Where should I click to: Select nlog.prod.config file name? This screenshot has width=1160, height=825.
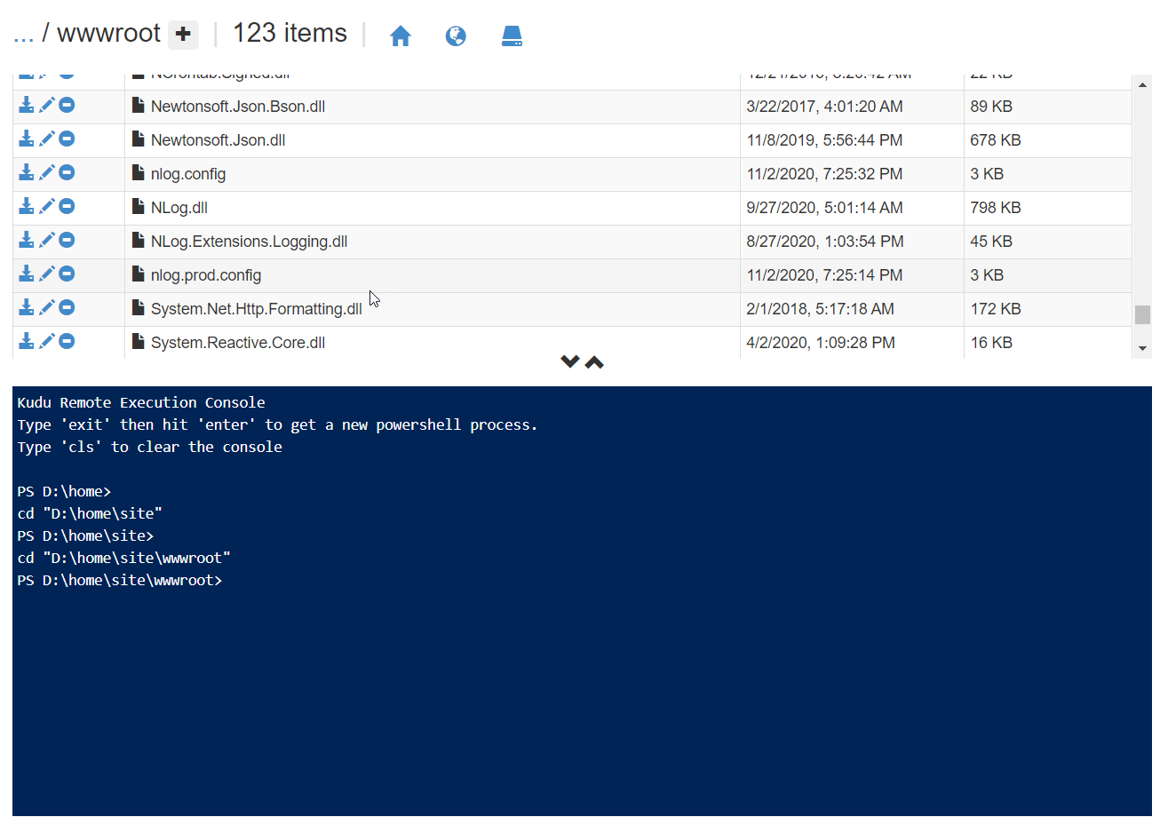[206, 275]
